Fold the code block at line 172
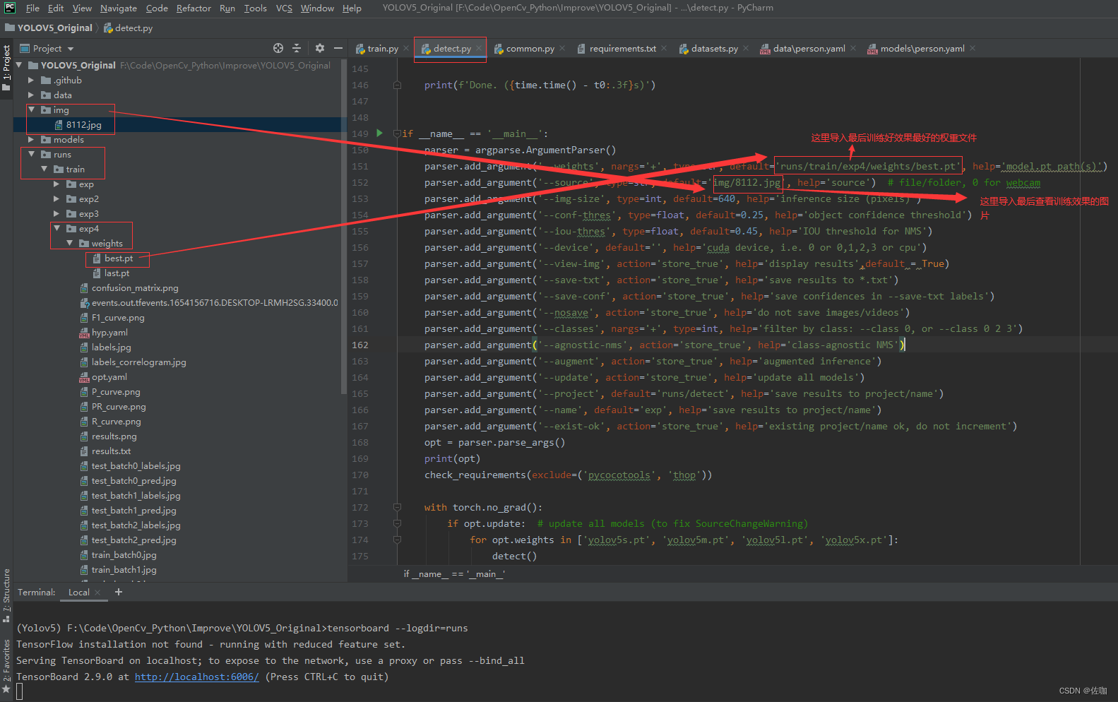The image size is (1118, 702). [397, 508]
